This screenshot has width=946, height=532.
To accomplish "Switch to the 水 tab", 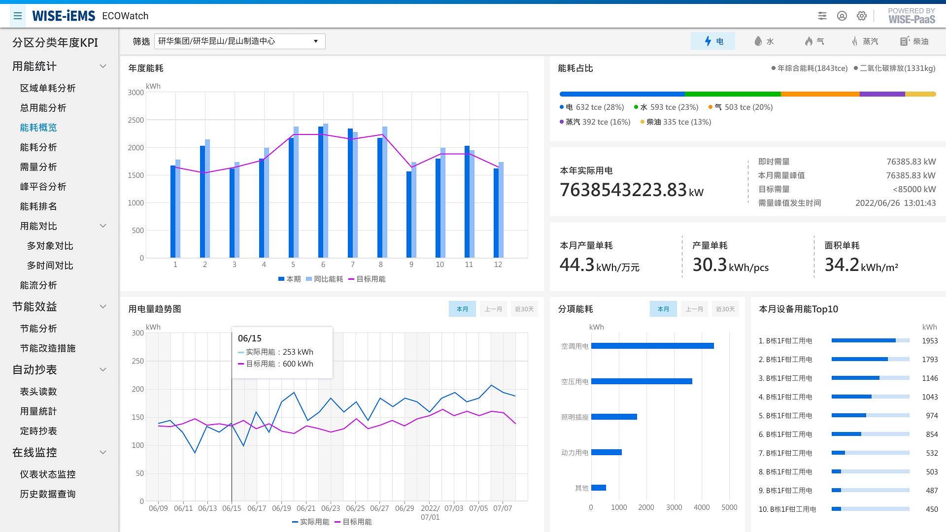I will (763, 41).
